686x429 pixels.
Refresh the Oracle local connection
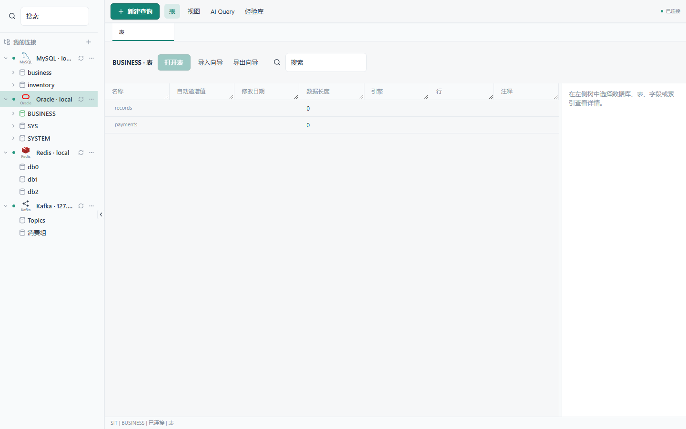click(x=81, y=99)
